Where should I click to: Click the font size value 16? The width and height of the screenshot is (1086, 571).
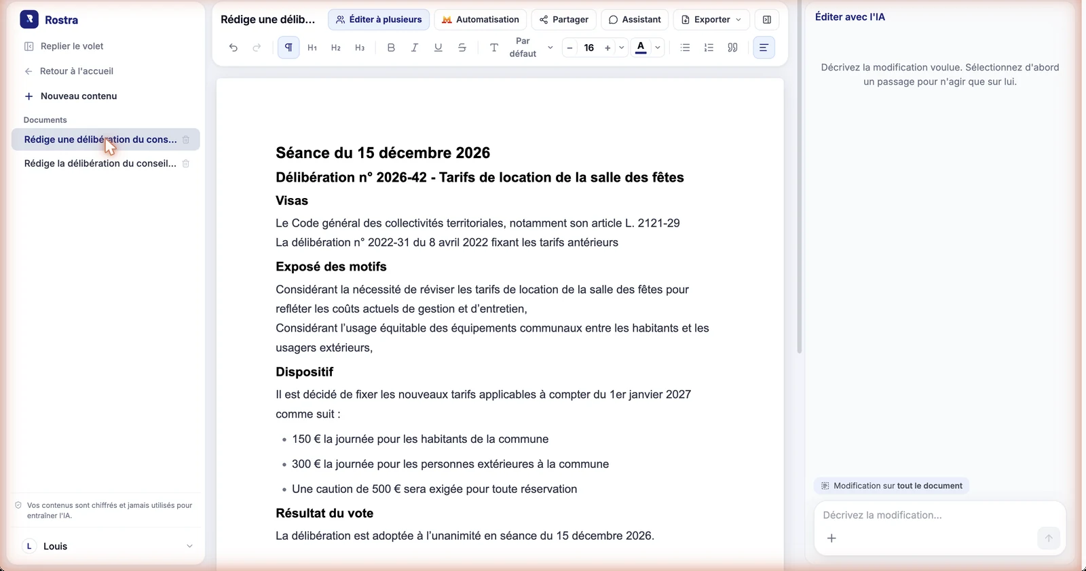(589, 47)
